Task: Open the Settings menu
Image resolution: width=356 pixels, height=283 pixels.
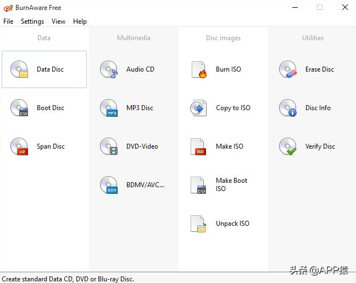Action: coord(32,21)
